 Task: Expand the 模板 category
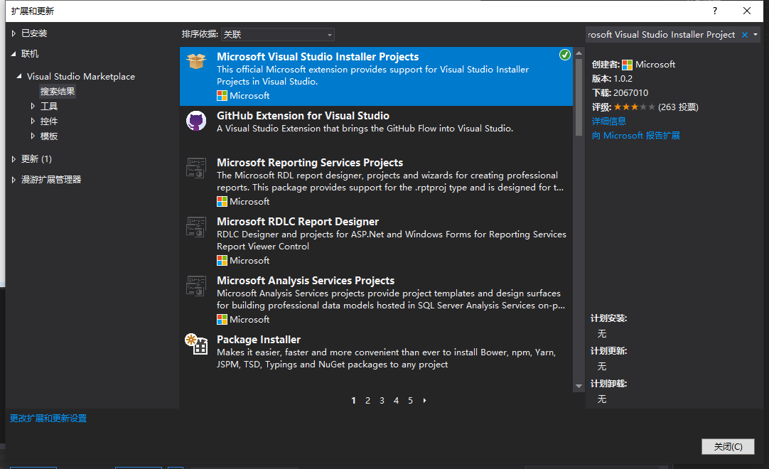[x=33, y=136]
